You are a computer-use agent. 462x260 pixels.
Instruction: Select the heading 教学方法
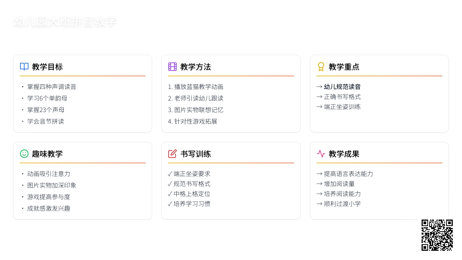tap(196, 67)
